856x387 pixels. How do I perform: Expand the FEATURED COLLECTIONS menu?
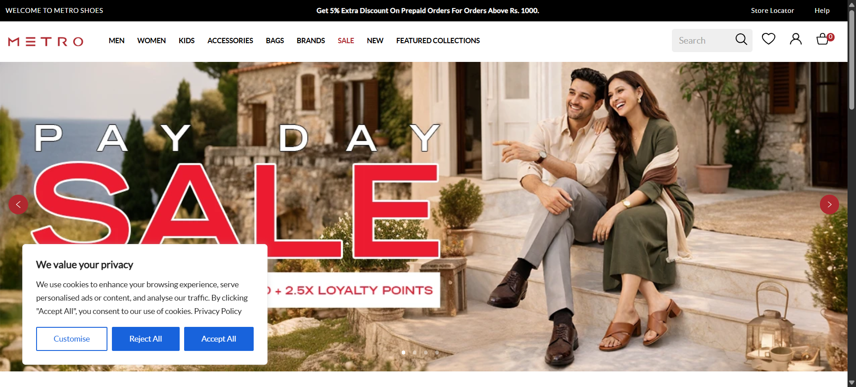tap(438, 41)
